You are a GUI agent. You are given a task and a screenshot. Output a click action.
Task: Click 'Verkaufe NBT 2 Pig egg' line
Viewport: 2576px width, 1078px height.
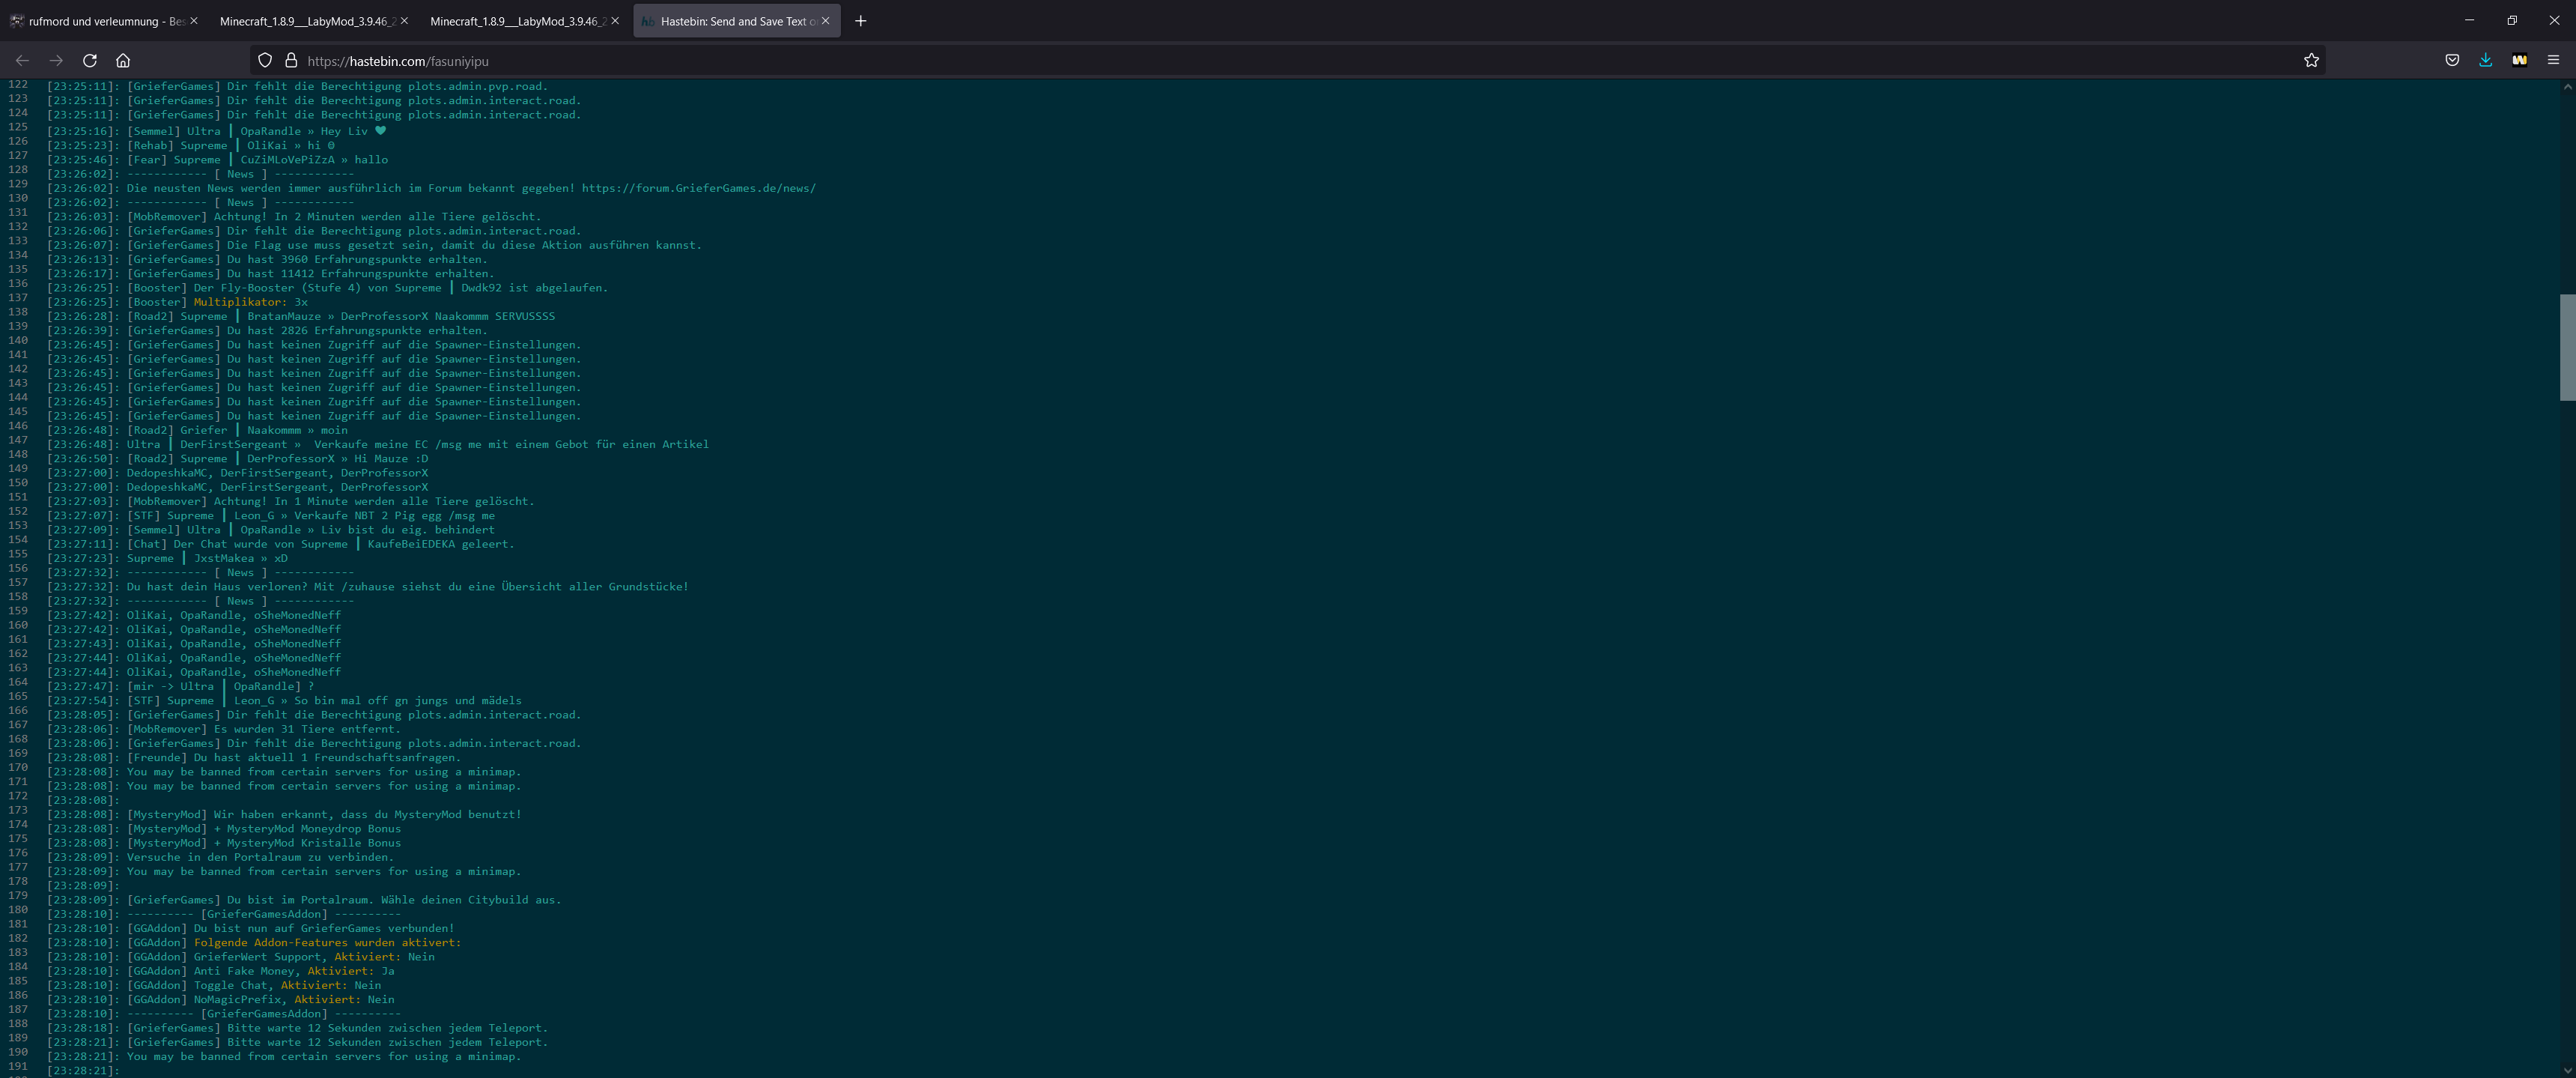tap(271, 515)
